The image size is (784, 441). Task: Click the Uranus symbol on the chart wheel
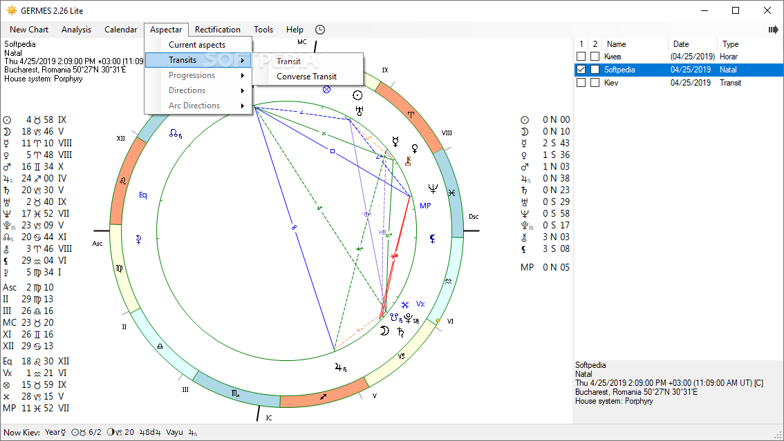359,110
